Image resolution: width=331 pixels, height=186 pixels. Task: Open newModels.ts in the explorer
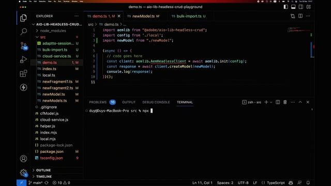tap(57, 101)
